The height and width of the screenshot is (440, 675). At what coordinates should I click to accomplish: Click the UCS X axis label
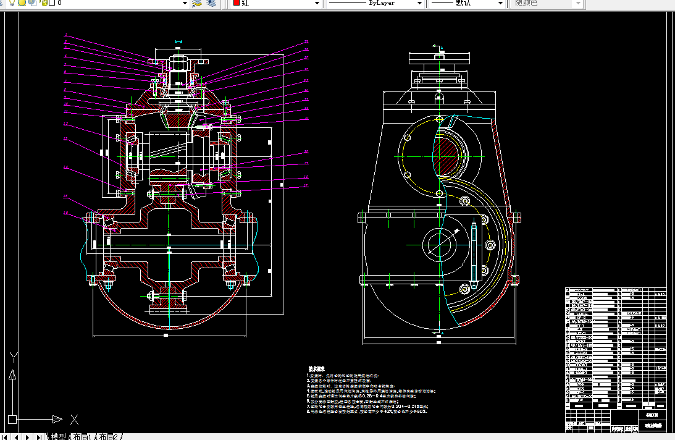(x=74, y=420)
